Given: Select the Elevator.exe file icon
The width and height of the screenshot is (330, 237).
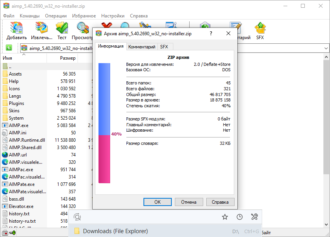Looking at the screenshot, I should tap(5, 206).
